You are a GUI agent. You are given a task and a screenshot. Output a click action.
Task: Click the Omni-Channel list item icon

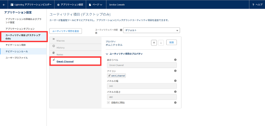coord(54,60)
